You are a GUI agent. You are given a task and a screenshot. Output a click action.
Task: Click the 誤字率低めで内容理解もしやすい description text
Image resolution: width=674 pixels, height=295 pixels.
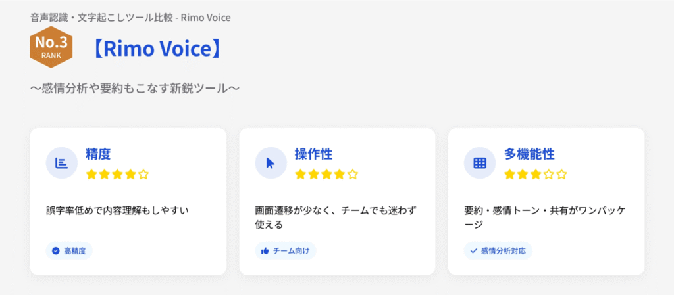117,210
